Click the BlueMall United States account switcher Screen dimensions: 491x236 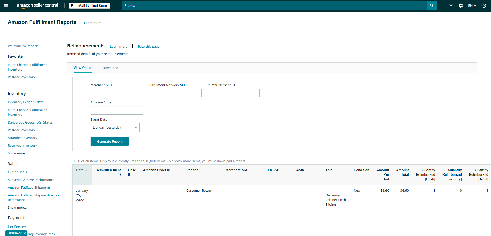[x=90, y=6]
